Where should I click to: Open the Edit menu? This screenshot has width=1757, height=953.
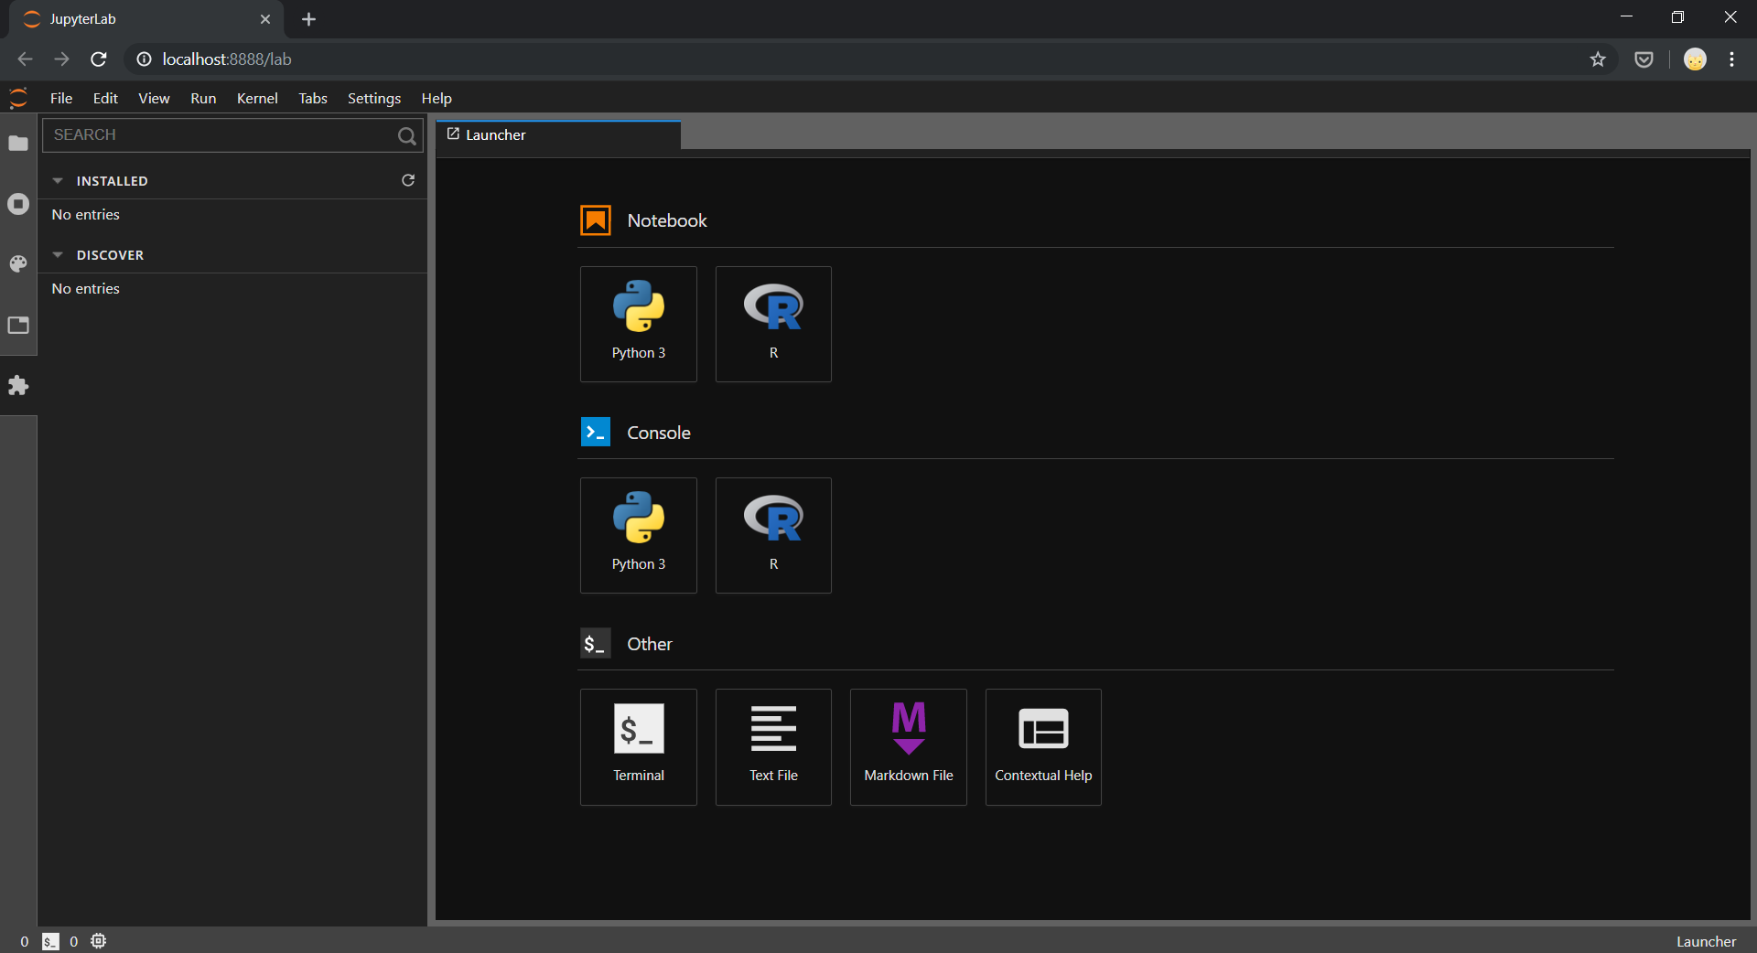(105, 98)
